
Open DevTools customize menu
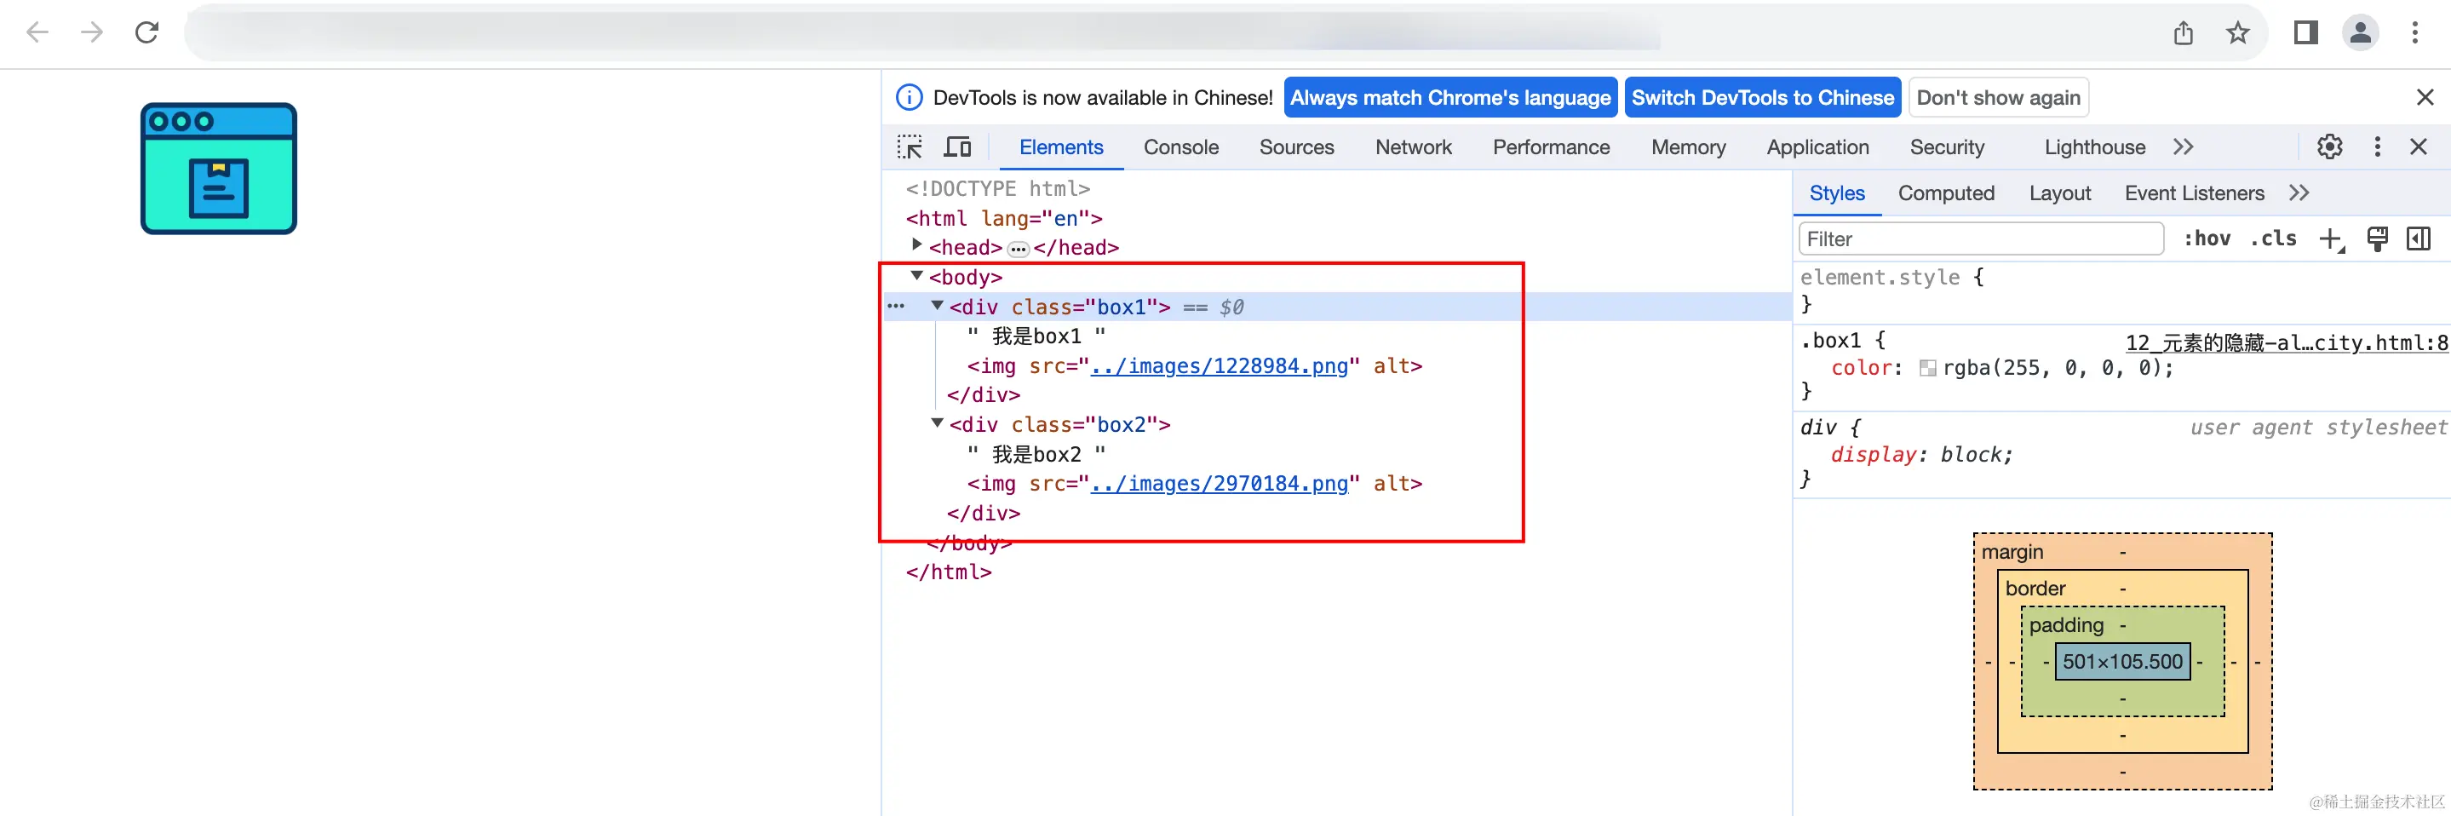tap(2377, 147)
